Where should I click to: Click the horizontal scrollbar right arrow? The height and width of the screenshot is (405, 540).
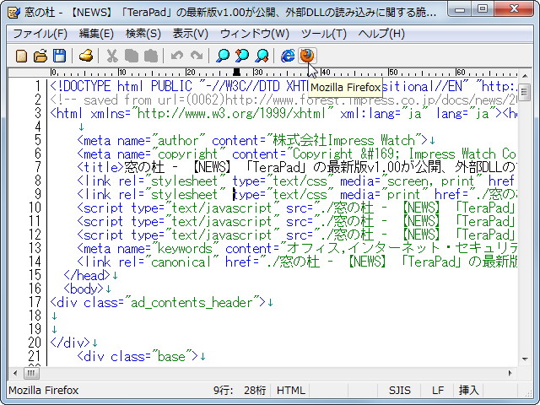pos(510,373)
